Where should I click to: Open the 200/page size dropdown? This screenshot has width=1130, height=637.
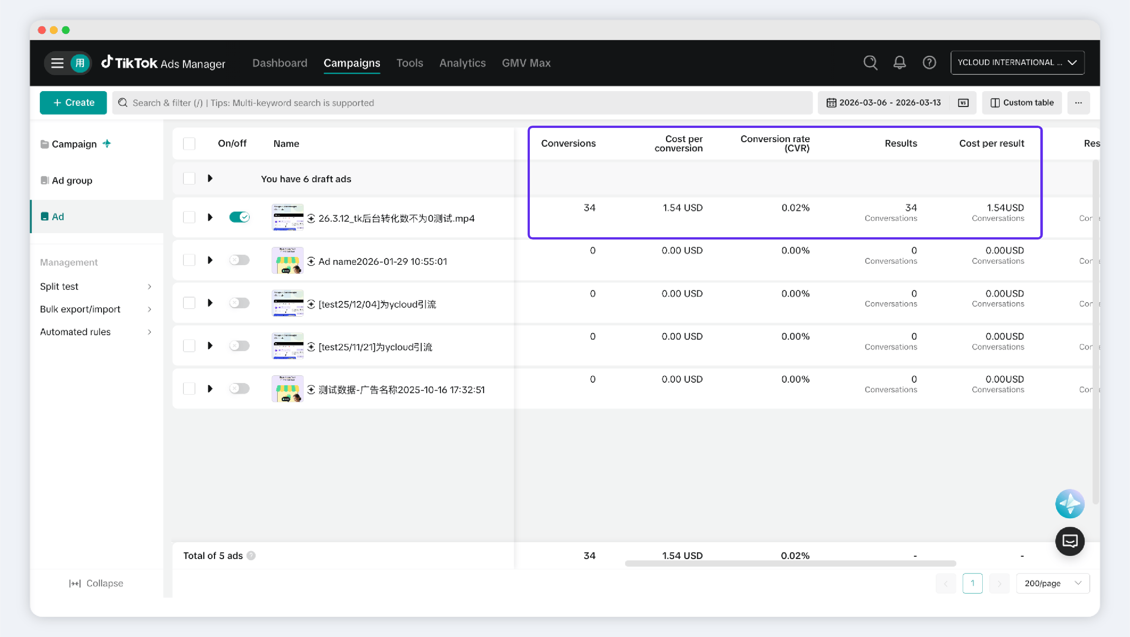point(1052,583)
